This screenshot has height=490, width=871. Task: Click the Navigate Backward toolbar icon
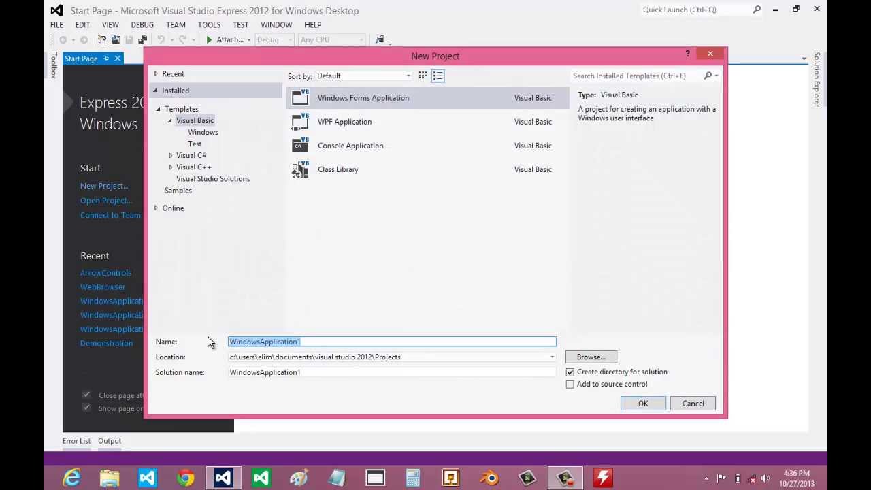pos(63,39)
